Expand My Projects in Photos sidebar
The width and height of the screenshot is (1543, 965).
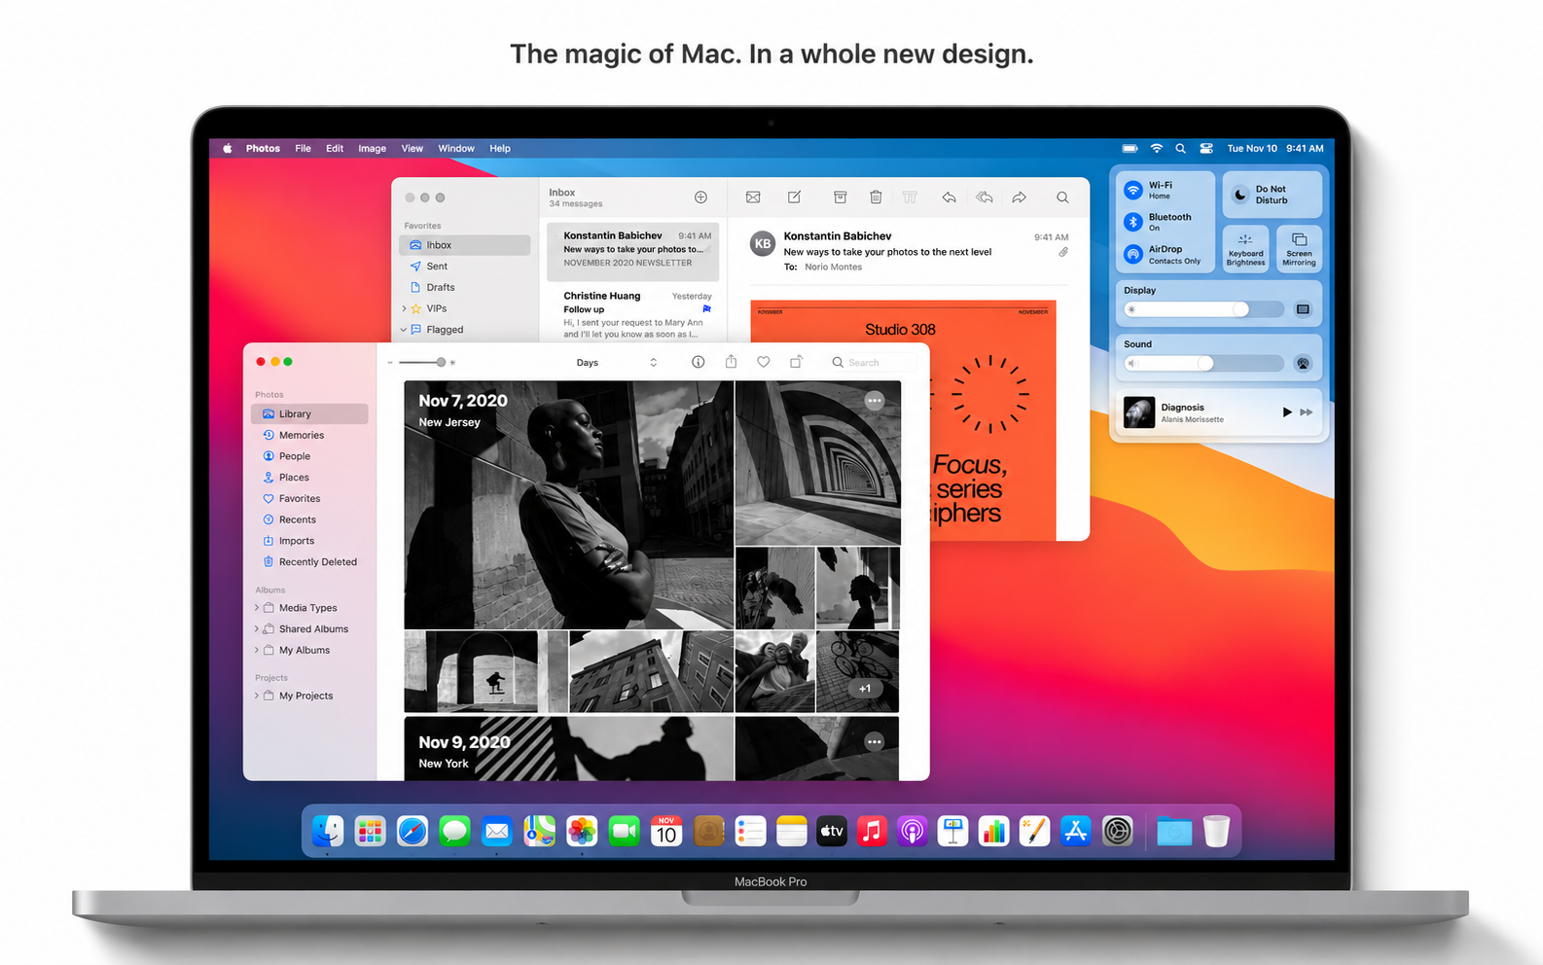pos(257,697)
